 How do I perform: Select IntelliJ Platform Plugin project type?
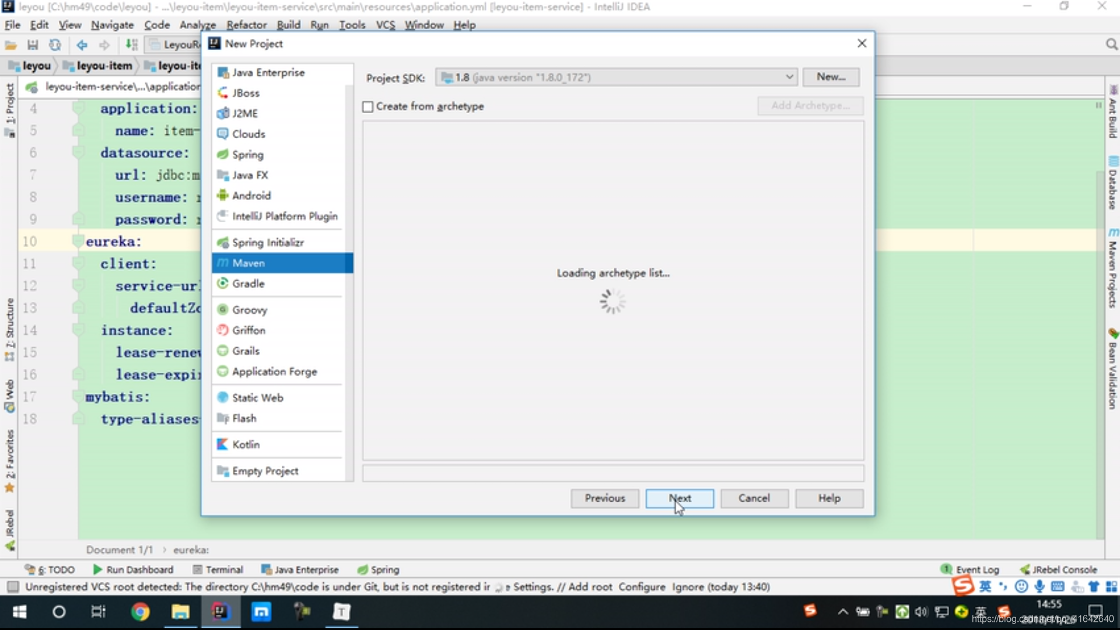(x=282, y=216)
